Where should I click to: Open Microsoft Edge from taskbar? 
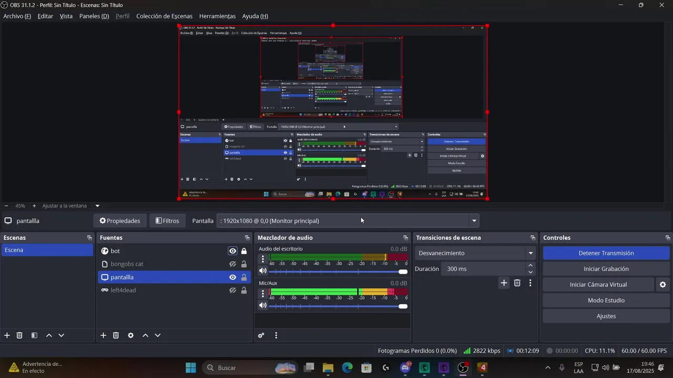tap(348, 367)
